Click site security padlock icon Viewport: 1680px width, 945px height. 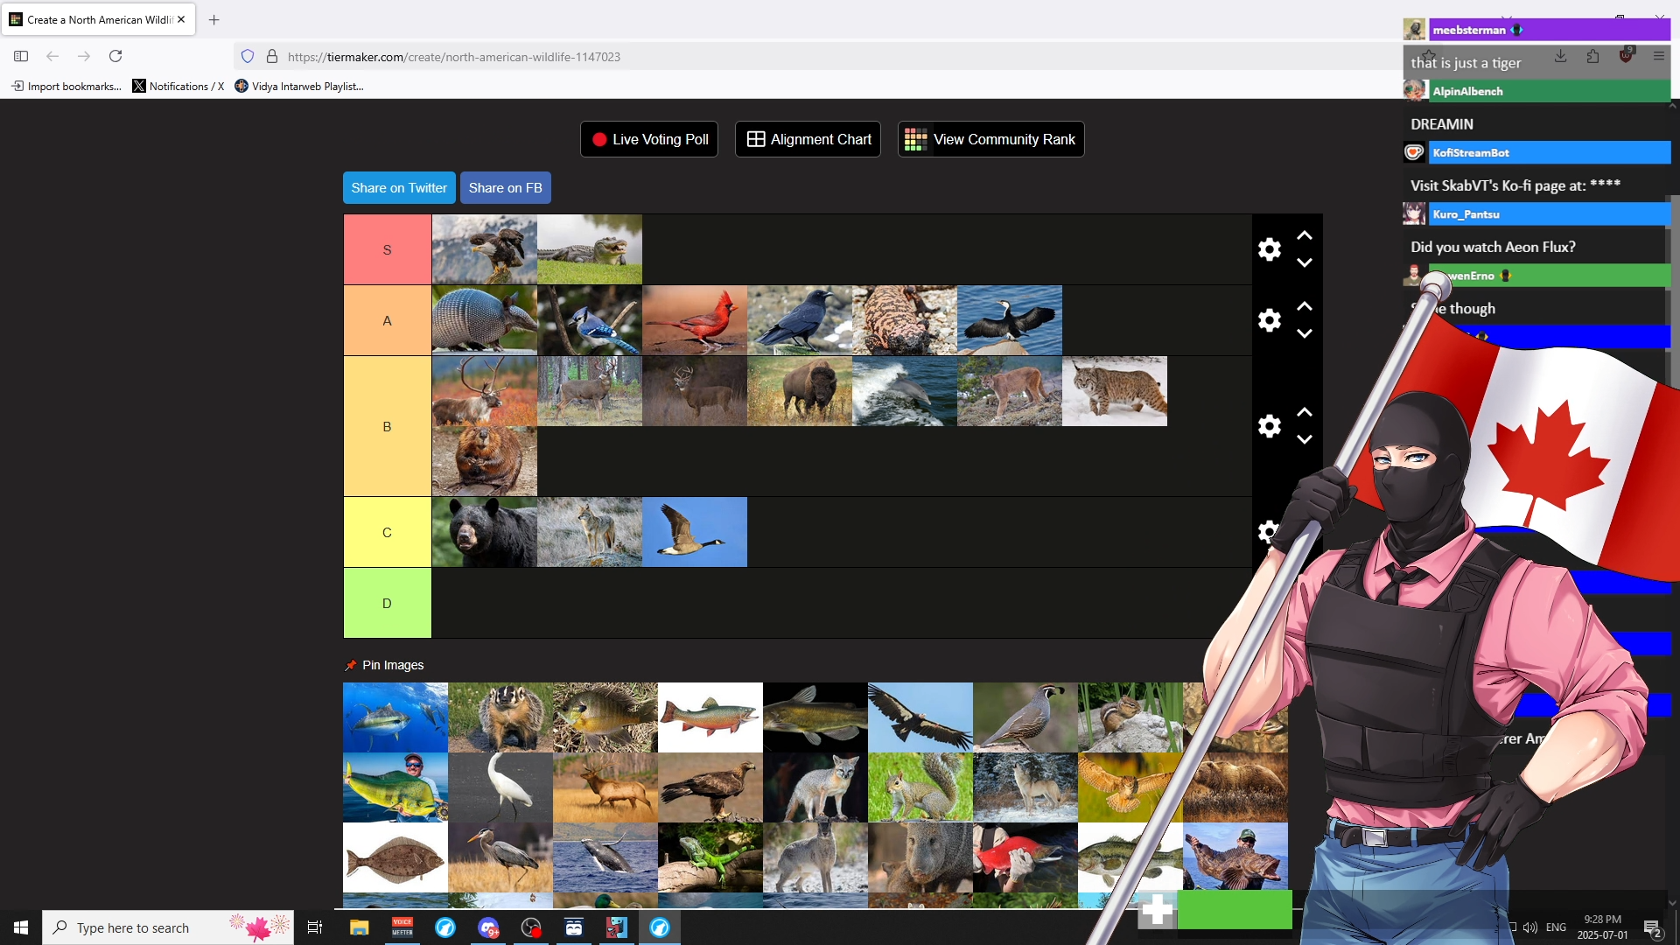click(272, 57)
